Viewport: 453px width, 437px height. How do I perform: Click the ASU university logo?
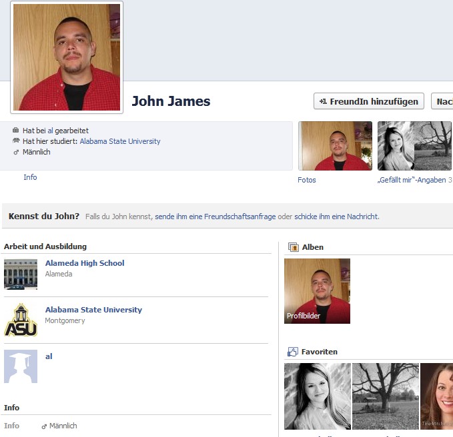21,320
